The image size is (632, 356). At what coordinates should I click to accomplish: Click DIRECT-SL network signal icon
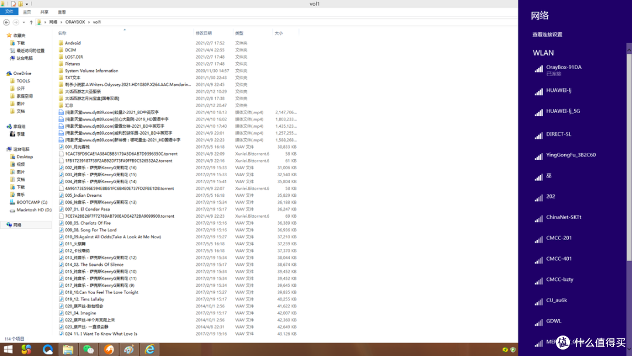[x=539, y=136]
